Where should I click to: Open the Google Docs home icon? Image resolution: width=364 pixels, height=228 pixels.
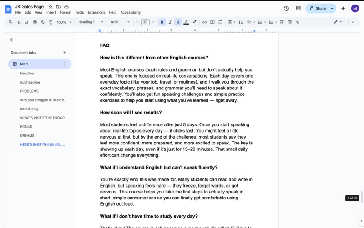point(8,9)
